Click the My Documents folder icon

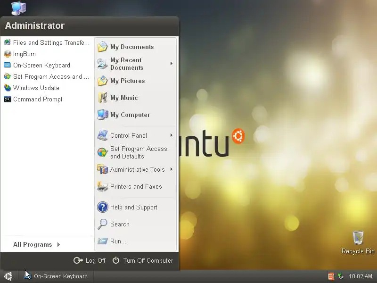point(102,47)
